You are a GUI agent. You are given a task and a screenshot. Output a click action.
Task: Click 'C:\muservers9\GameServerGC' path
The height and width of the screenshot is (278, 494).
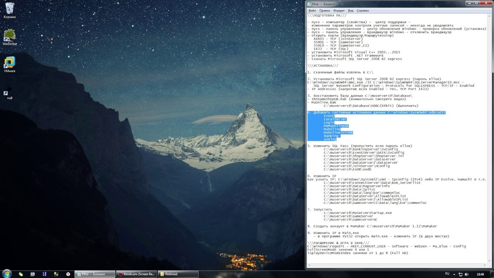click(350, 220)
